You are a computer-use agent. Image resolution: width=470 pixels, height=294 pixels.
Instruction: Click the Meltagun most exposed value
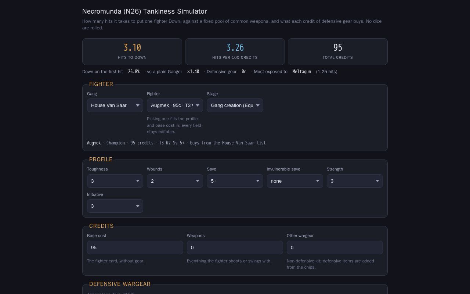[x=302, y=72]
